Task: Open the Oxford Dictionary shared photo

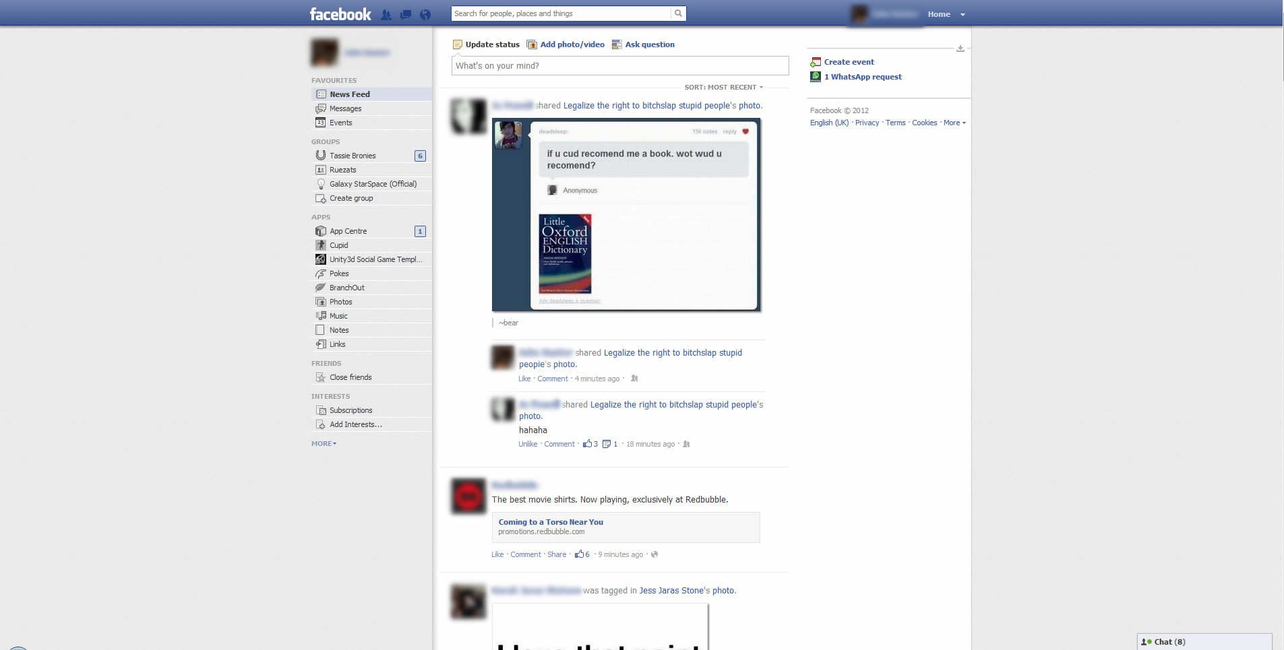Action: tap(626, 215)
